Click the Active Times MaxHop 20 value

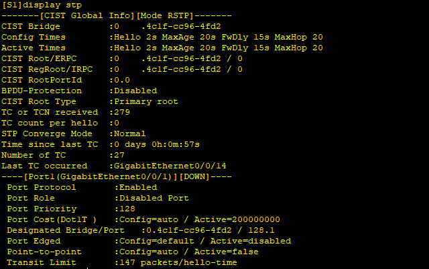(299, 48)
